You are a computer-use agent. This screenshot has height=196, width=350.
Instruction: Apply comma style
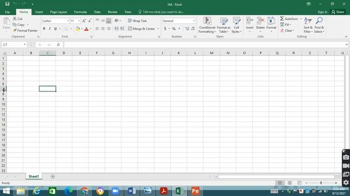point(179,29)
